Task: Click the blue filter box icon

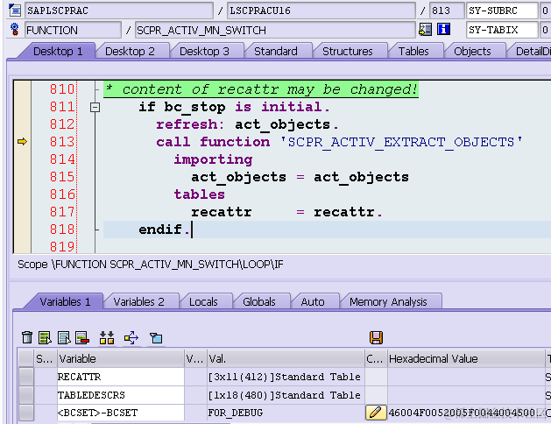Action: (156, 338)
